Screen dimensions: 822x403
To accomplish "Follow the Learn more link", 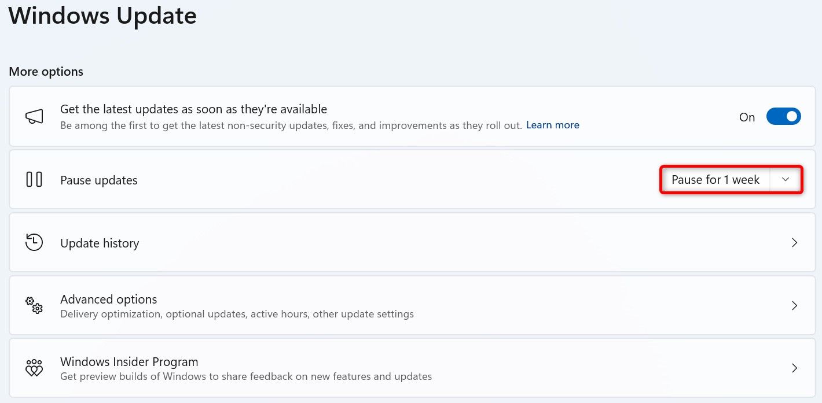I will click(552, 125).
